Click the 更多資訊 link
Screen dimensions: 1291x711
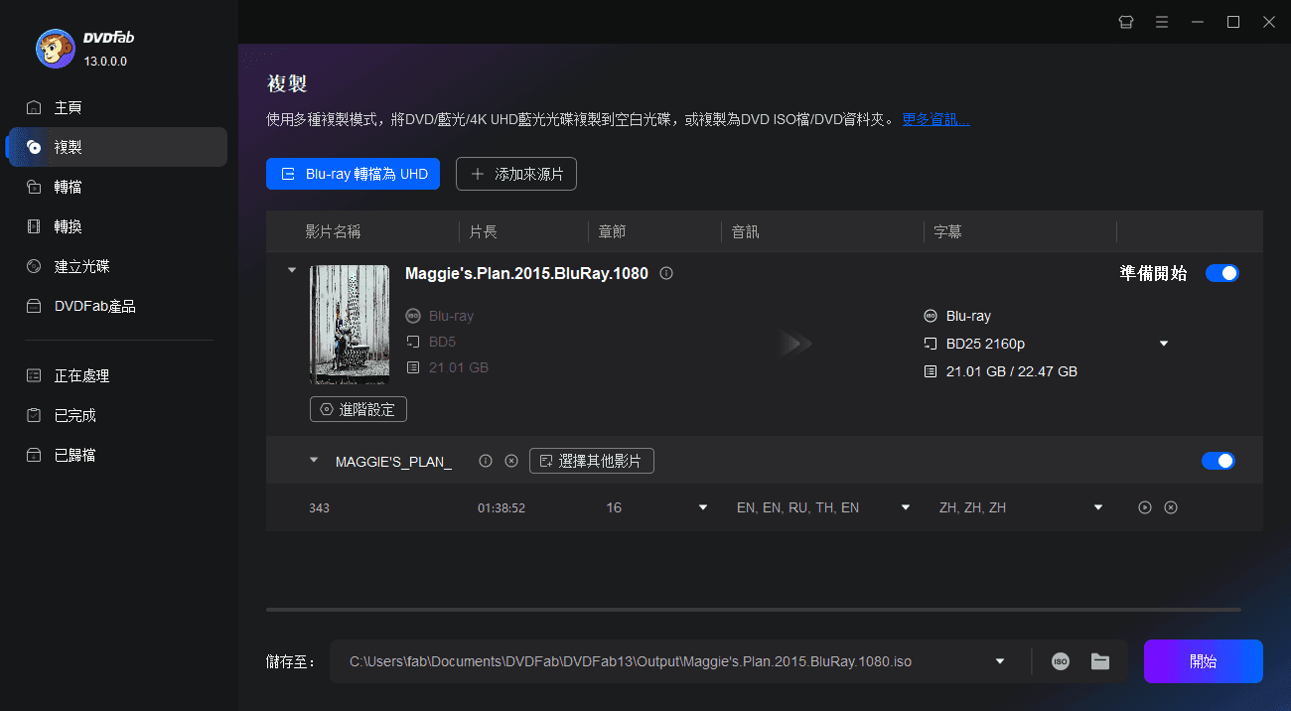tap(935, 119)
